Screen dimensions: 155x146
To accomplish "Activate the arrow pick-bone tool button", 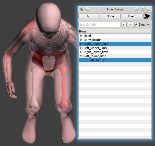I will [x=148, y=16].
